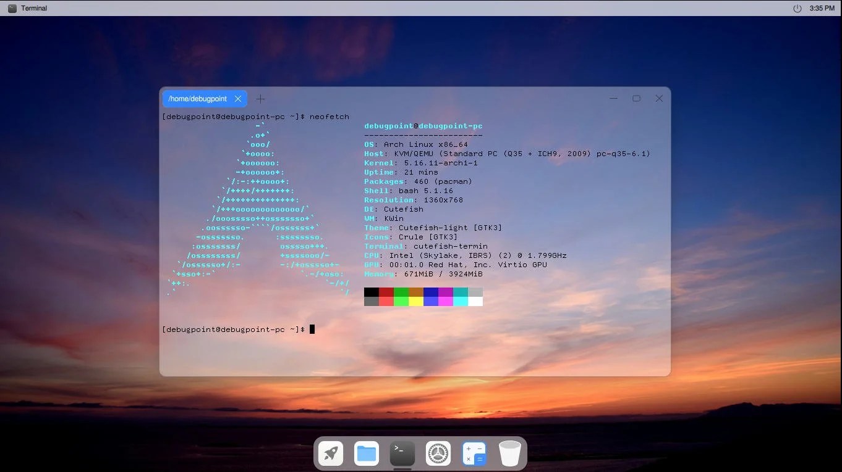Close the /home/debugpoint tab
The width and height of the screenshot is (842, 472).
[x=238, y=99]
